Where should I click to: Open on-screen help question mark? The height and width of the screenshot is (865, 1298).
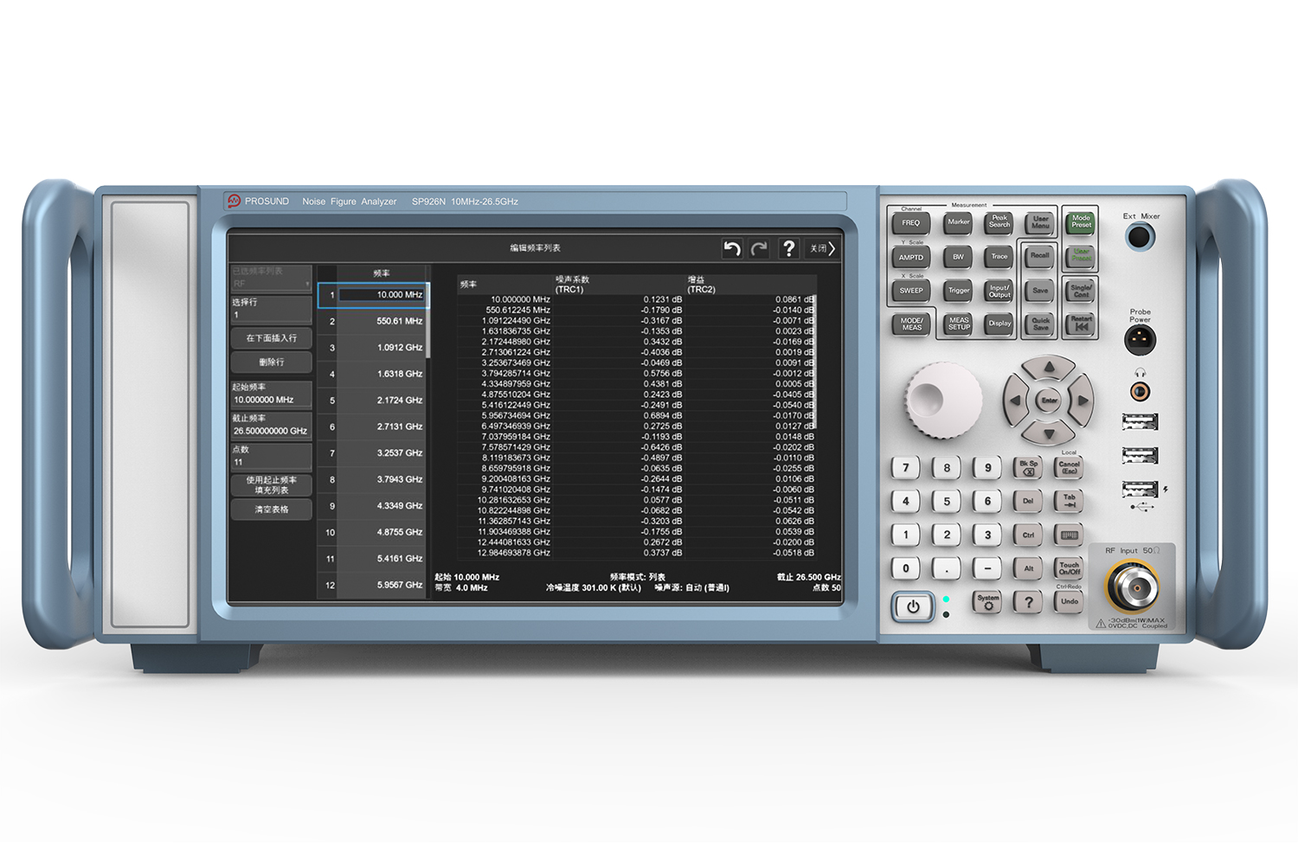(x=788, y=249)
